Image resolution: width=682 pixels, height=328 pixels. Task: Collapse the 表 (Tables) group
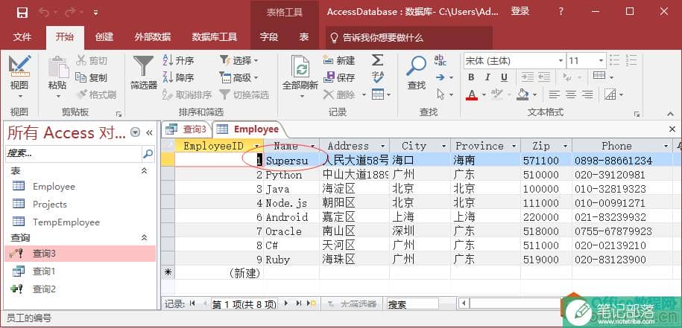145,171
